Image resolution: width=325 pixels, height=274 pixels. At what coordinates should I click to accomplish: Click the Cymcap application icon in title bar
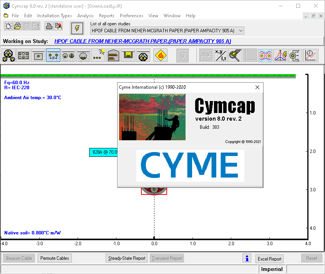tap(7, 6)
